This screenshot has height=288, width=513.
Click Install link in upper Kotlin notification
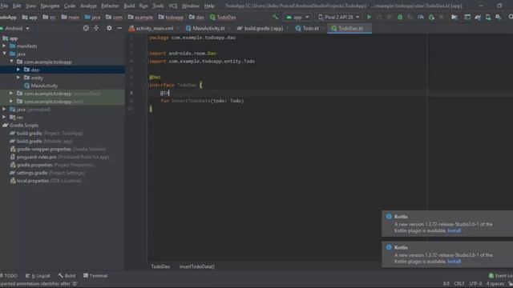[454, 230]
